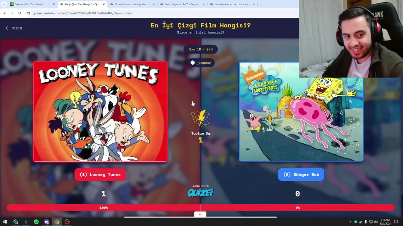Click the green circle tray icon

pos(355,222)
